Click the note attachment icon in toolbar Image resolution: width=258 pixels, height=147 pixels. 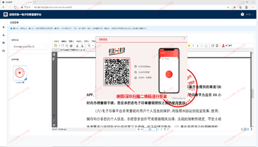206,46
